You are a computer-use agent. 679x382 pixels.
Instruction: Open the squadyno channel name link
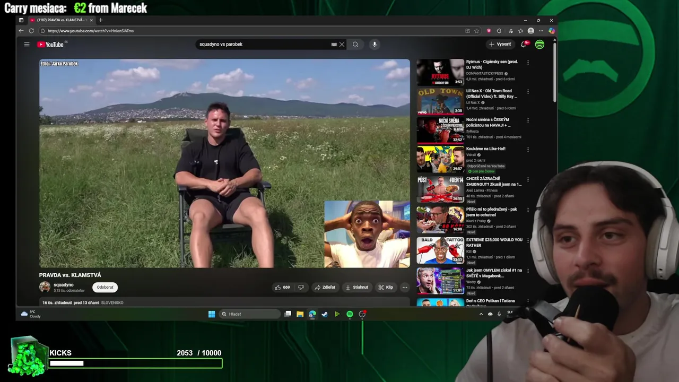[64, 285]
